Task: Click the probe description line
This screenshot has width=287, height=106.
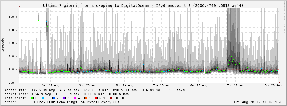Action: 62,102
